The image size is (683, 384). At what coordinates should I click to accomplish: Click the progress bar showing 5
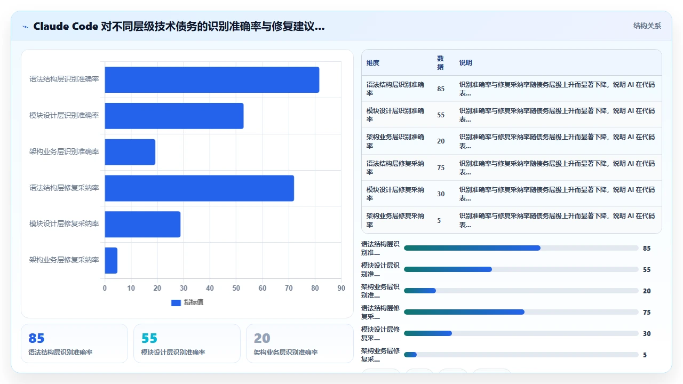coord(521,355)
